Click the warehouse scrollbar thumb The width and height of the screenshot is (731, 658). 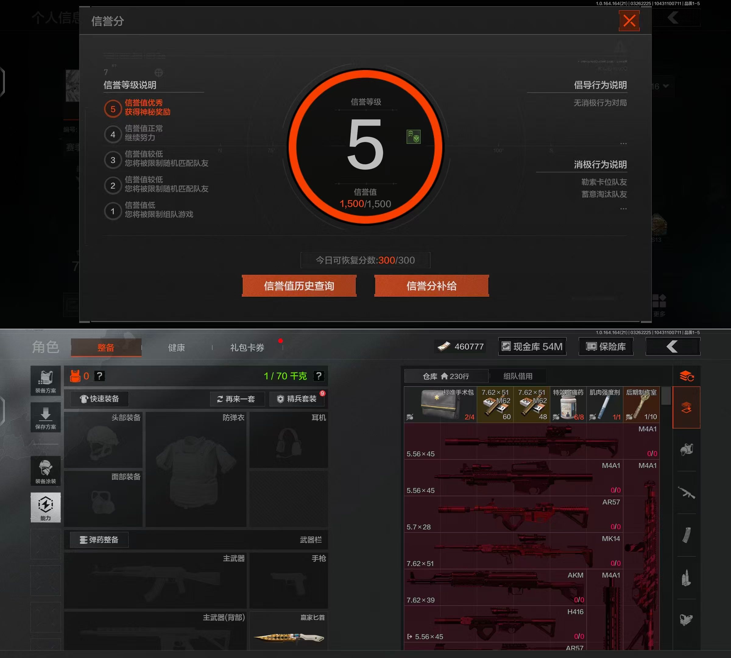pyautogui.click(x=666, y=396)
